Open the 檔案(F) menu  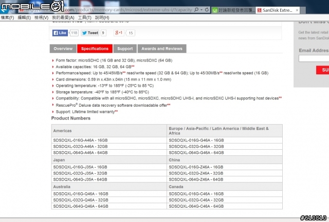point(8,17)
